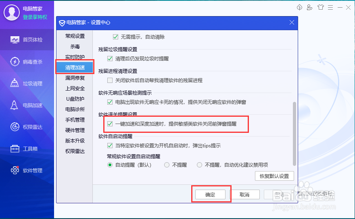Open the 工具箱 toolbox icon

click(x=15, y=149)
